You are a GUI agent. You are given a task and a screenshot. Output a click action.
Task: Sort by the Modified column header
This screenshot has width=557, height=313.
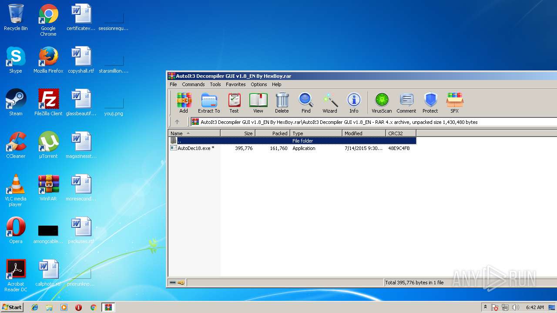pos(364,133)
